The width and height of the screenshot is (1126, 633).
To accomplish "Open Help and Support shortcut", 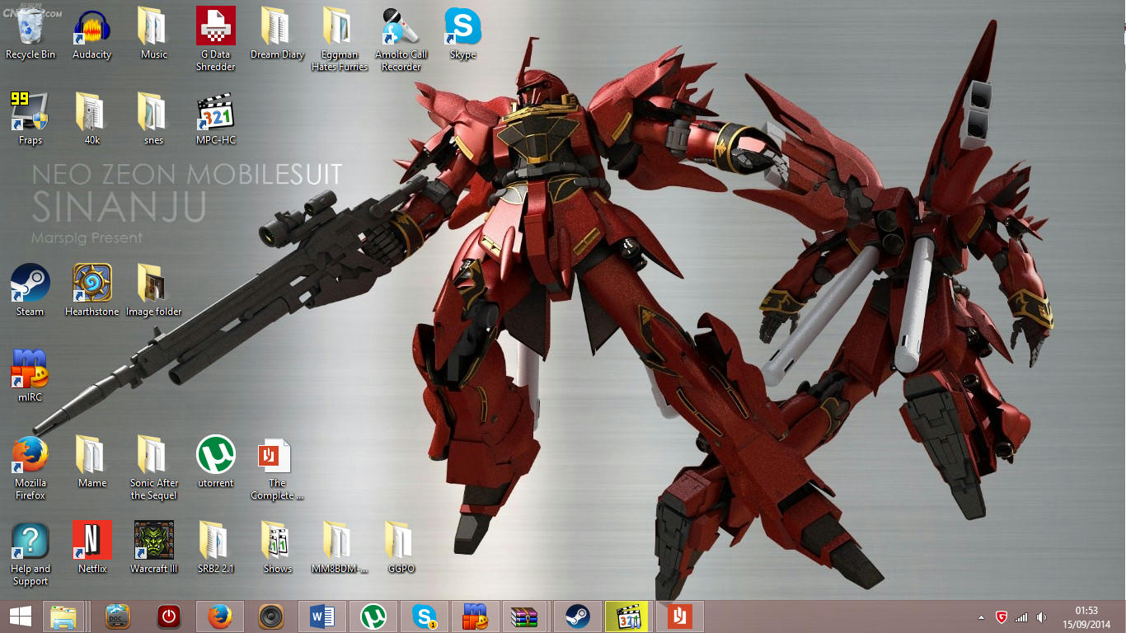I will click(x=30, y=554).
